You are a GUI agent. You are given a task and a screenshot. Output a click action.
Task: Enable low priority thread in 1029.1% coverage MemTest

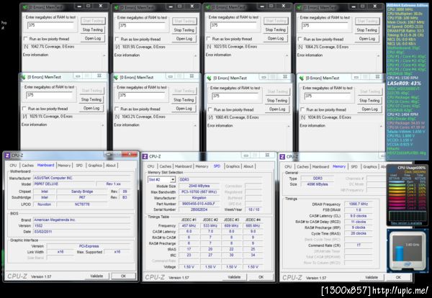coord(24,109)
